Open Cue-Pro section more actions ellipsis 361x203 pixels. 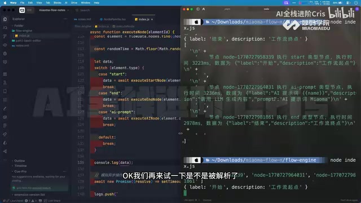click(65, 171)
